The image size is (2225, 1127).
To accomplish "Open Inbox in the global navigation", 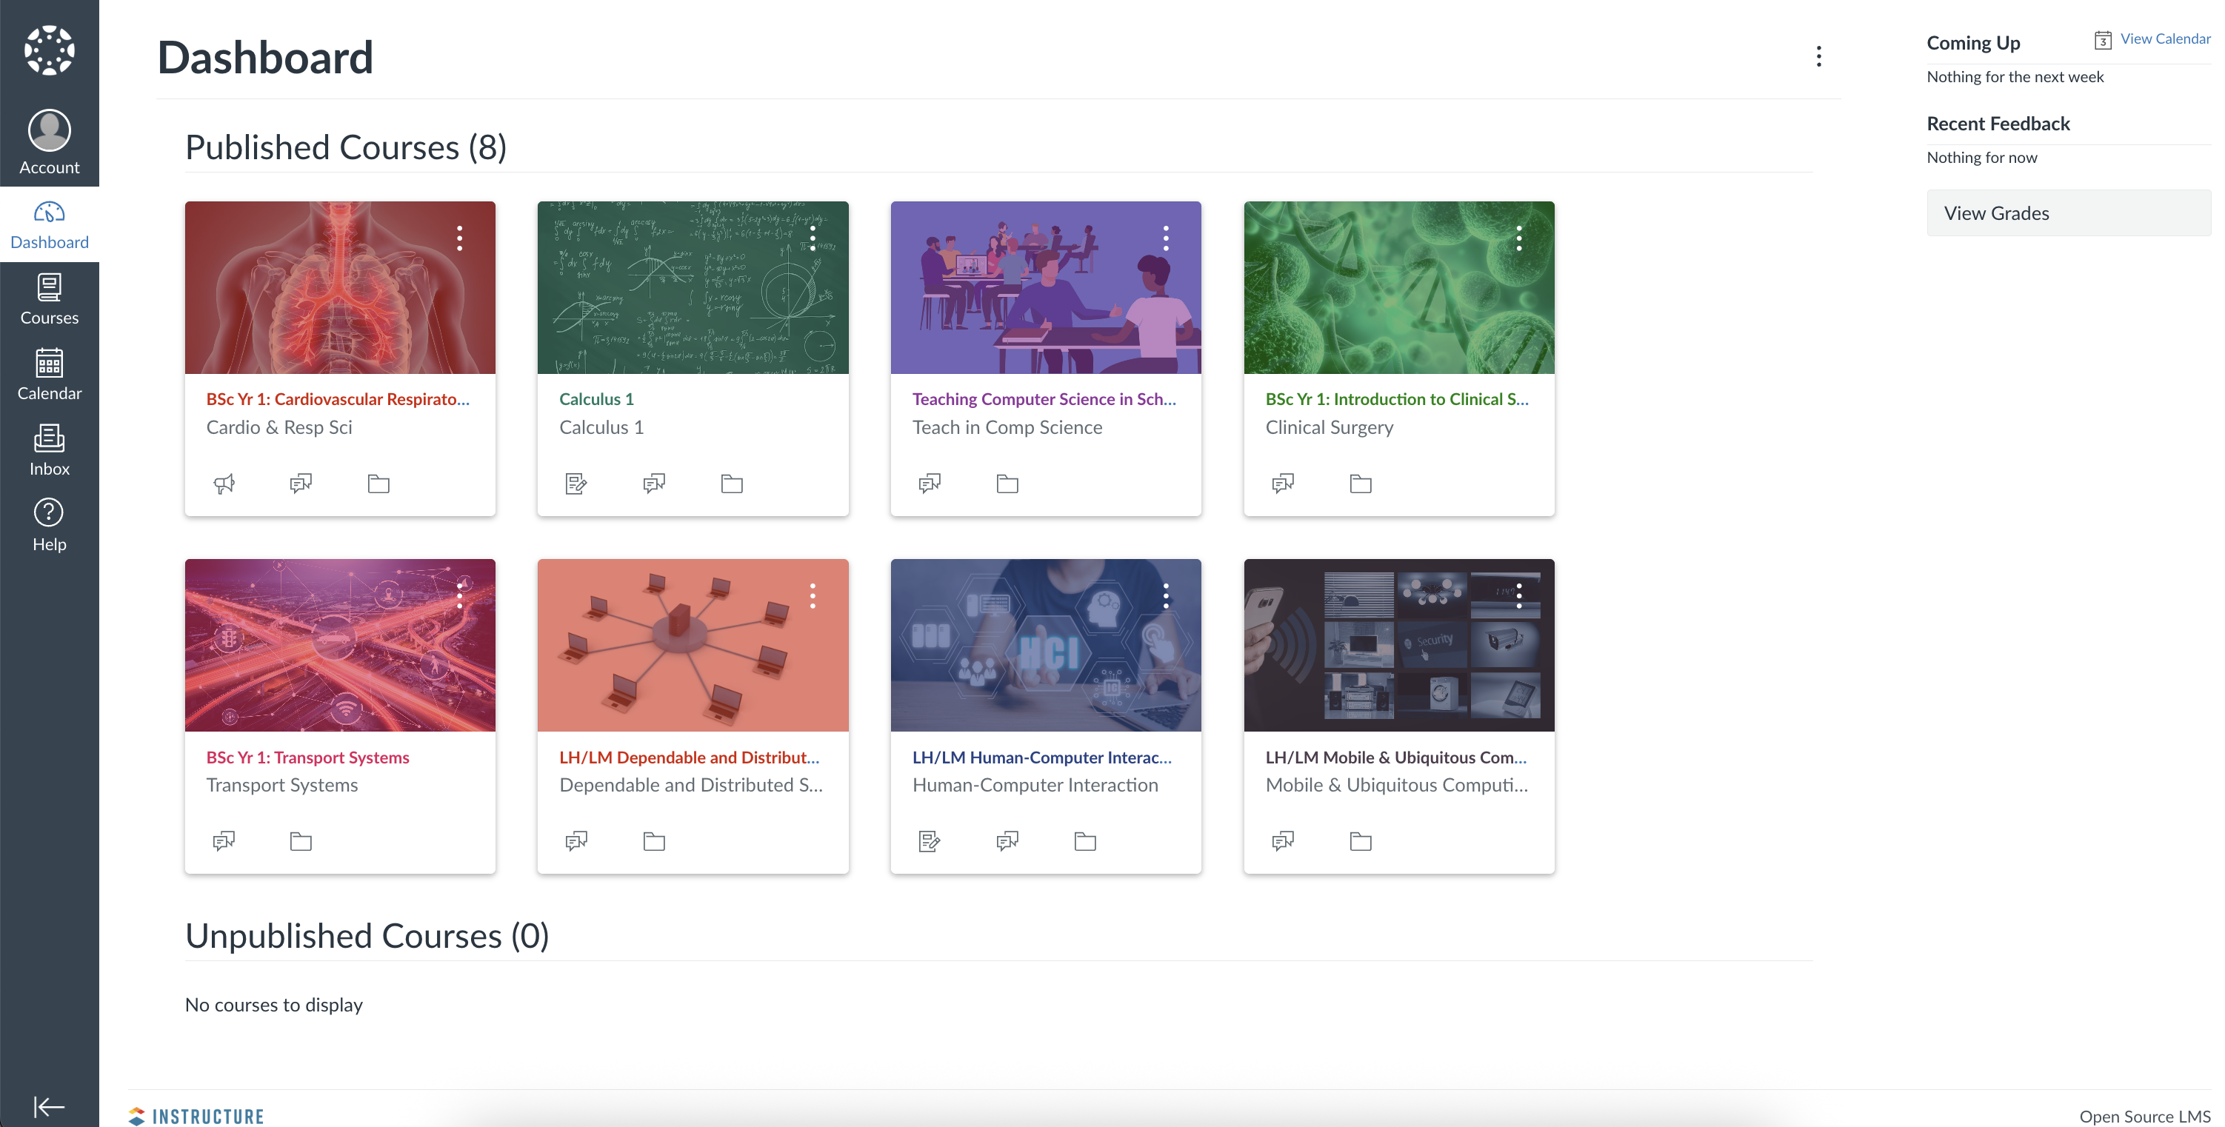I will 49,451.
